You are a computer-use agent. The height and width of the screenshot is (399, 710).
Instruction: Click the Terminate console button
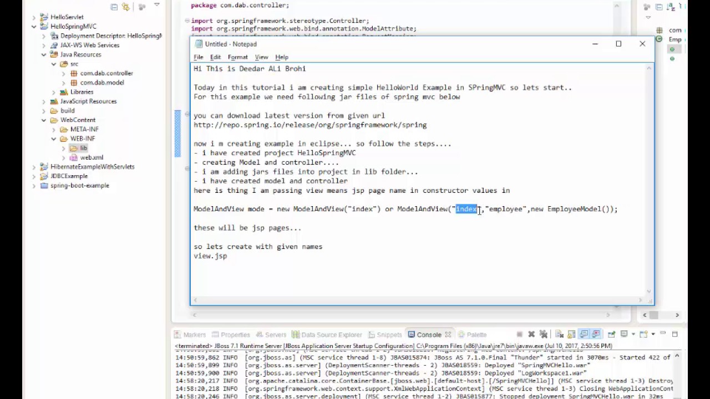pos(519,334)
